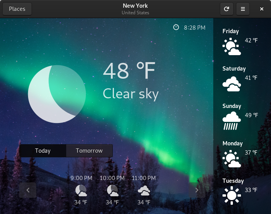Click Sunday's rain cloud icon

pos(231,121)
